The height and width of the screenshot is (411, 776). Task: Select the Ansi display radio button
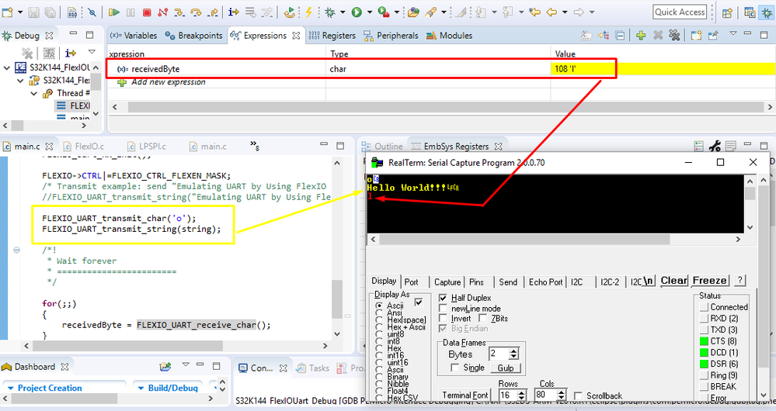coord(380,313)
